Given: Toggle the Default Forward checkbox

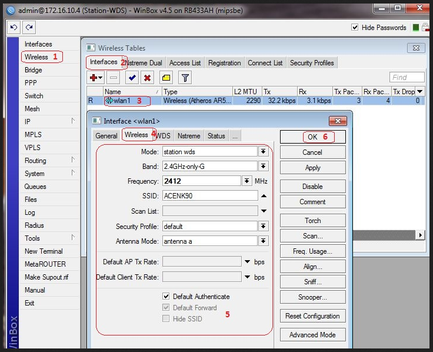Looking at the screenshot, I should pyautogui.click(x=166, y=307).
